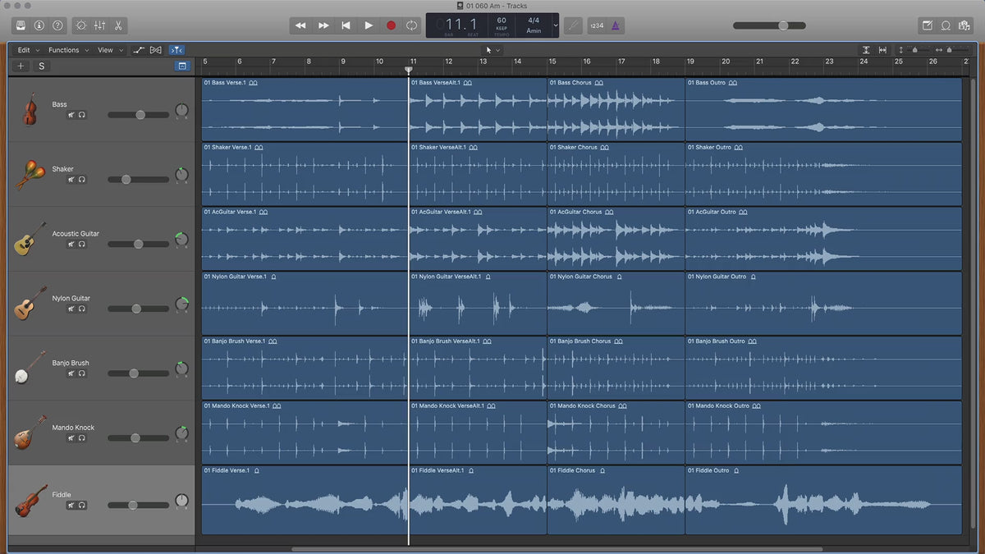Solo the Shaker track with headphones button

click(x=82, y=180)
